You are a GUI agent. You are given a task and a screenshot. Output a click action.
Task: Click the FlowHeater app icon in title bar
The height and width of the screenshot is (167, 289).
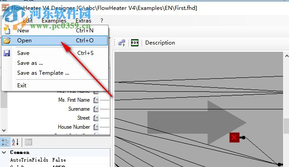[5, 8]
